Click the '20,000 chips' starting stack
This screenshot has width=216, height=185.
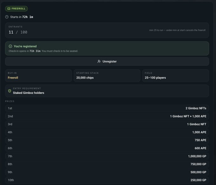tap(85, 78)
